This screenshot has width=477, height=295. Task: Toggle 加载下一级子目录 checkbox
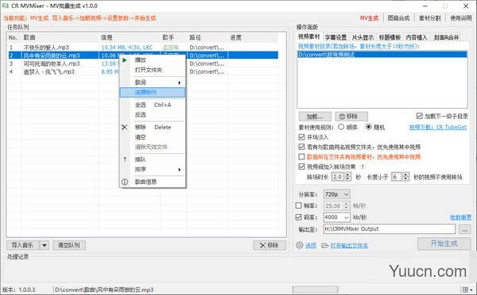[x=420, y=116]
